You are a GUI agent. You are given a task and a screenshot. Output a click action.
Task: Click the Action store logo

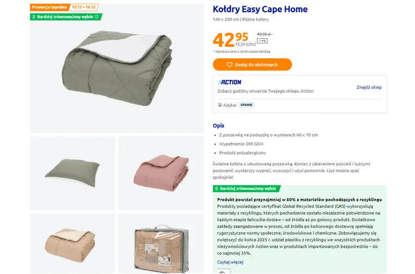[230, 82]
